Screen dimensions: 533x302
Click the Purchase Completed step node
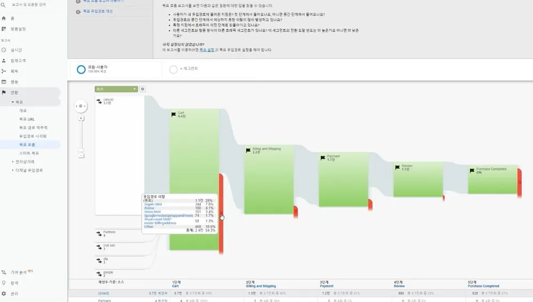[492, 179]
